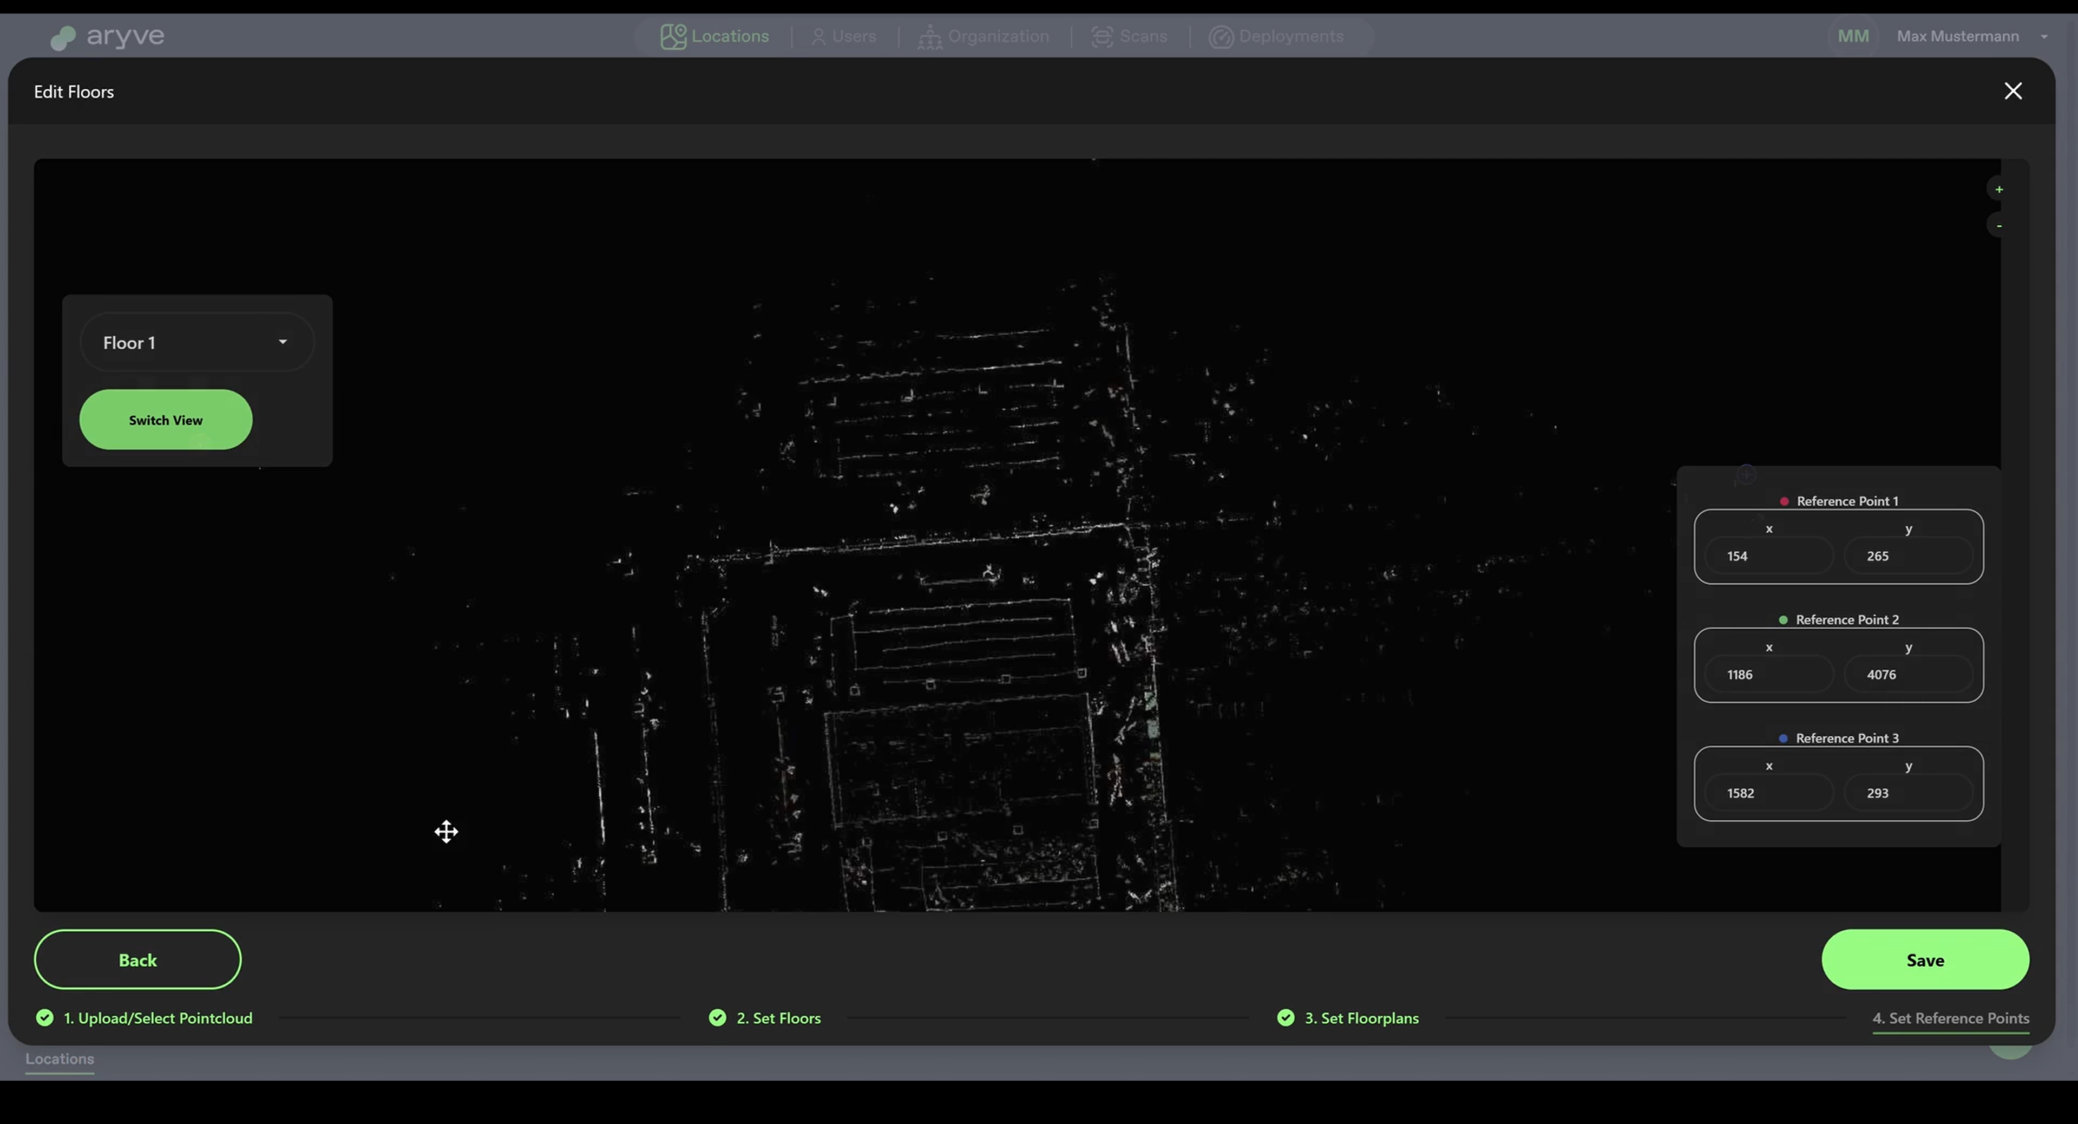Click the Deployments gauge icon

pyautogui.click(x=1221, y=36)
